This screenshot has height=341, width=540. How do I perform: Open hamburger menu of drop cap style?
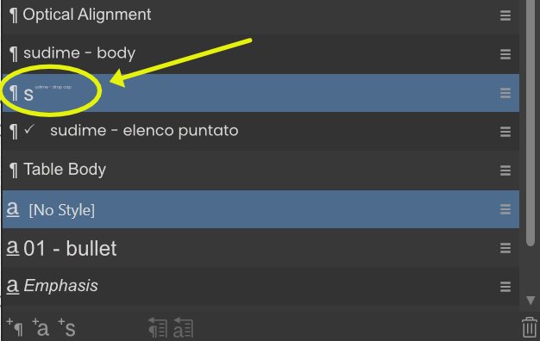click(505, 93)
